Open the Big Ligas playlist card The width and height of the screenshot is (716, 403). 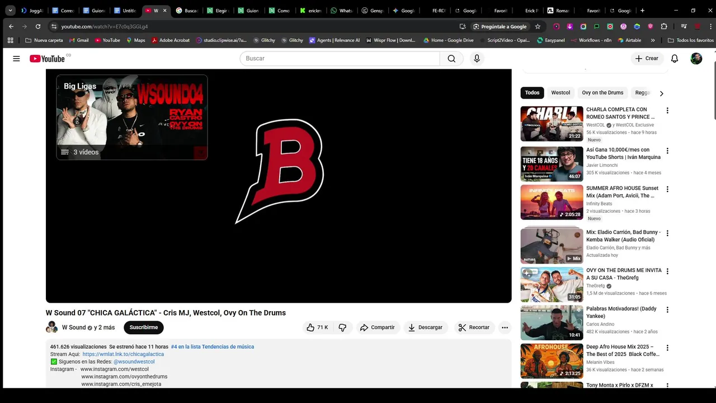click(x=132, y=118)
